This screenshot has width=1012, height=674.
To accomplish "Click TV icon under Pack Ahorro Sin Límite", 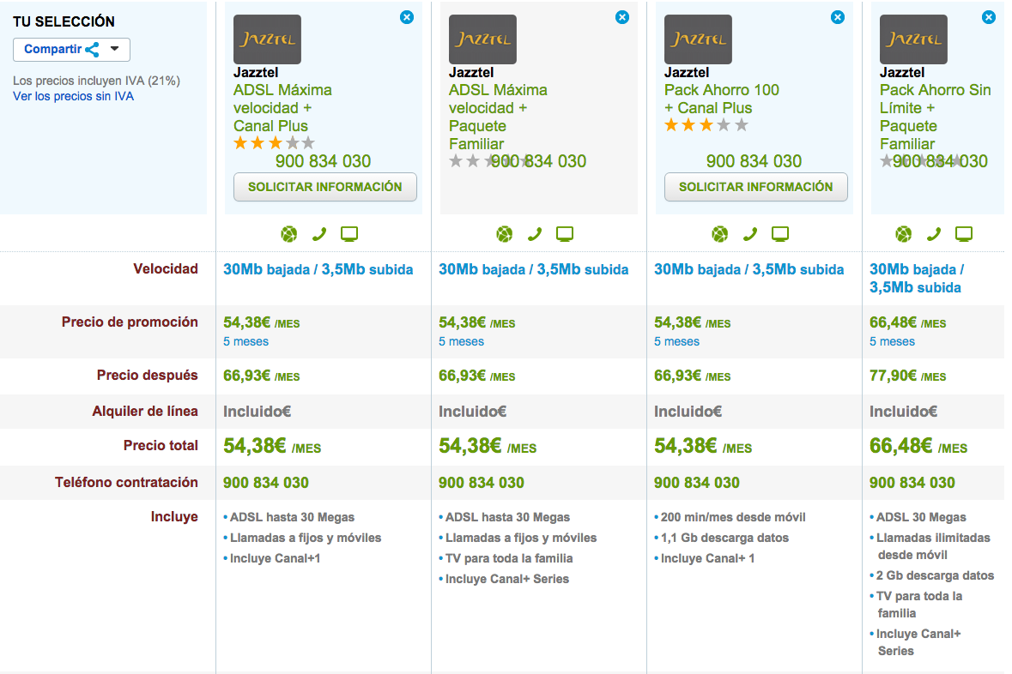I will tap(964, 234).
